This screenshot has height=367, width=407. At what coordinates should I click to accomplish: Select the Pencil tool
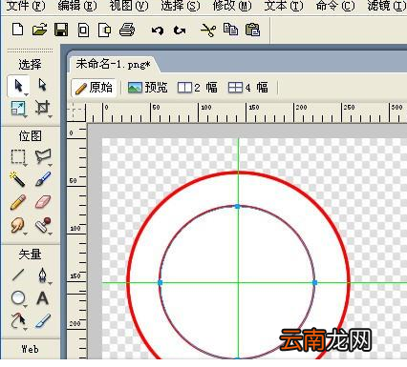click(x=18, y=202)
